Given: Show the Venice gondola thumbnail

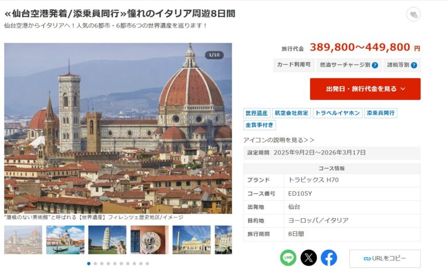Looking at the screenshot, I should coord(65,240).
